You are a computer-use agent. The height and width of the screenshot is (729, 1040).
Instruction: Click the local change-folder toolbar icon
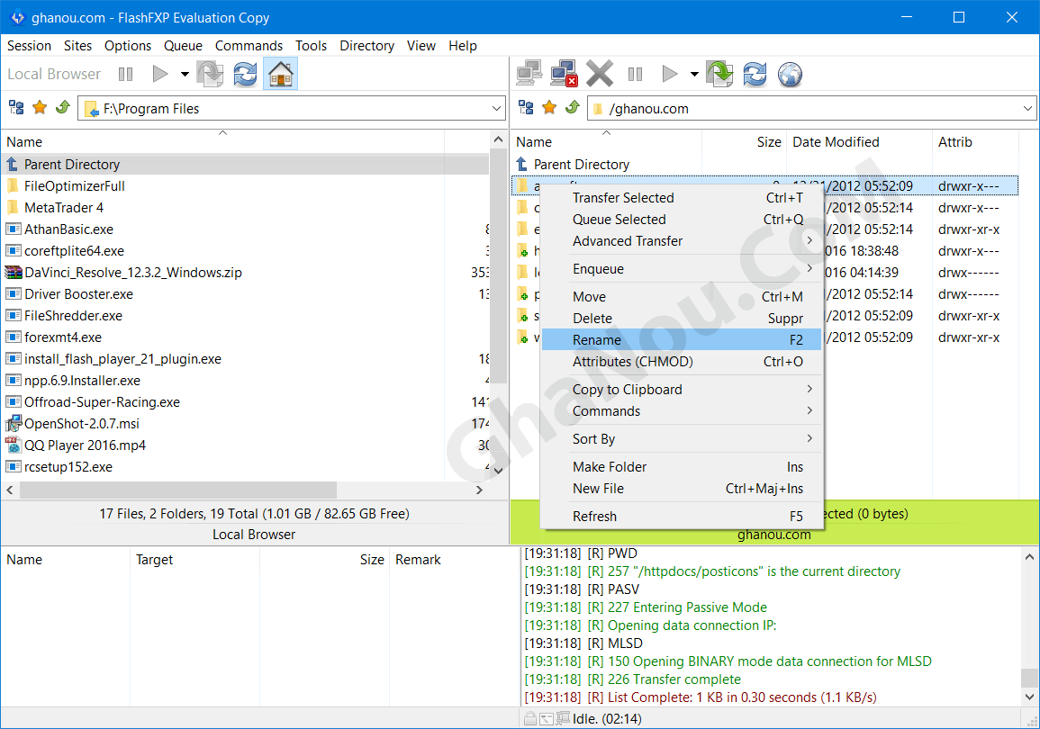[211, 74]
